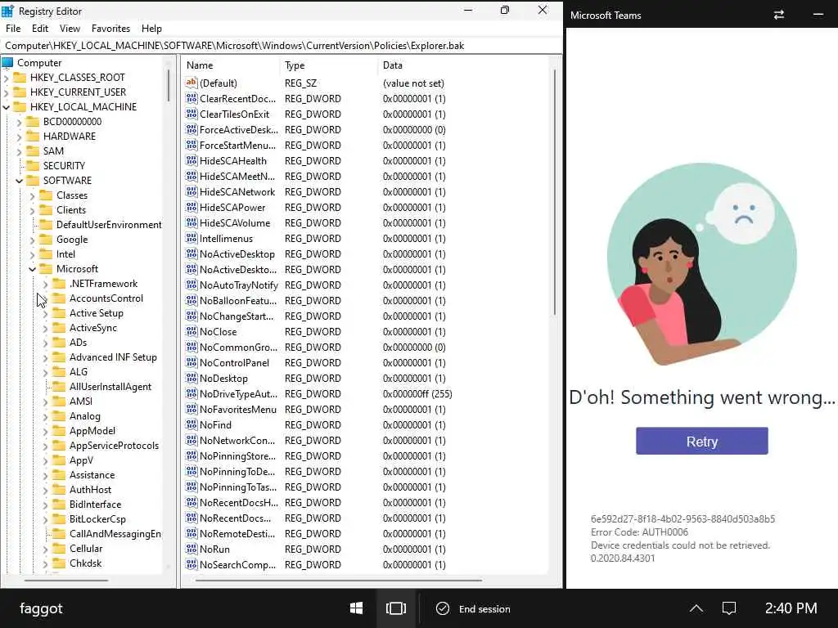
Task: Expand the Active Setup tree node
Action: 46,313
